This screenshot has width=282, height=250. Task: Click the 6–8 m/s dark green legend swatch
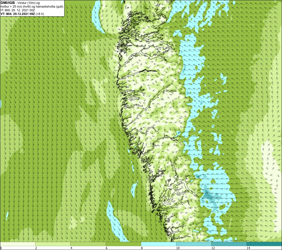pos(124,244)
